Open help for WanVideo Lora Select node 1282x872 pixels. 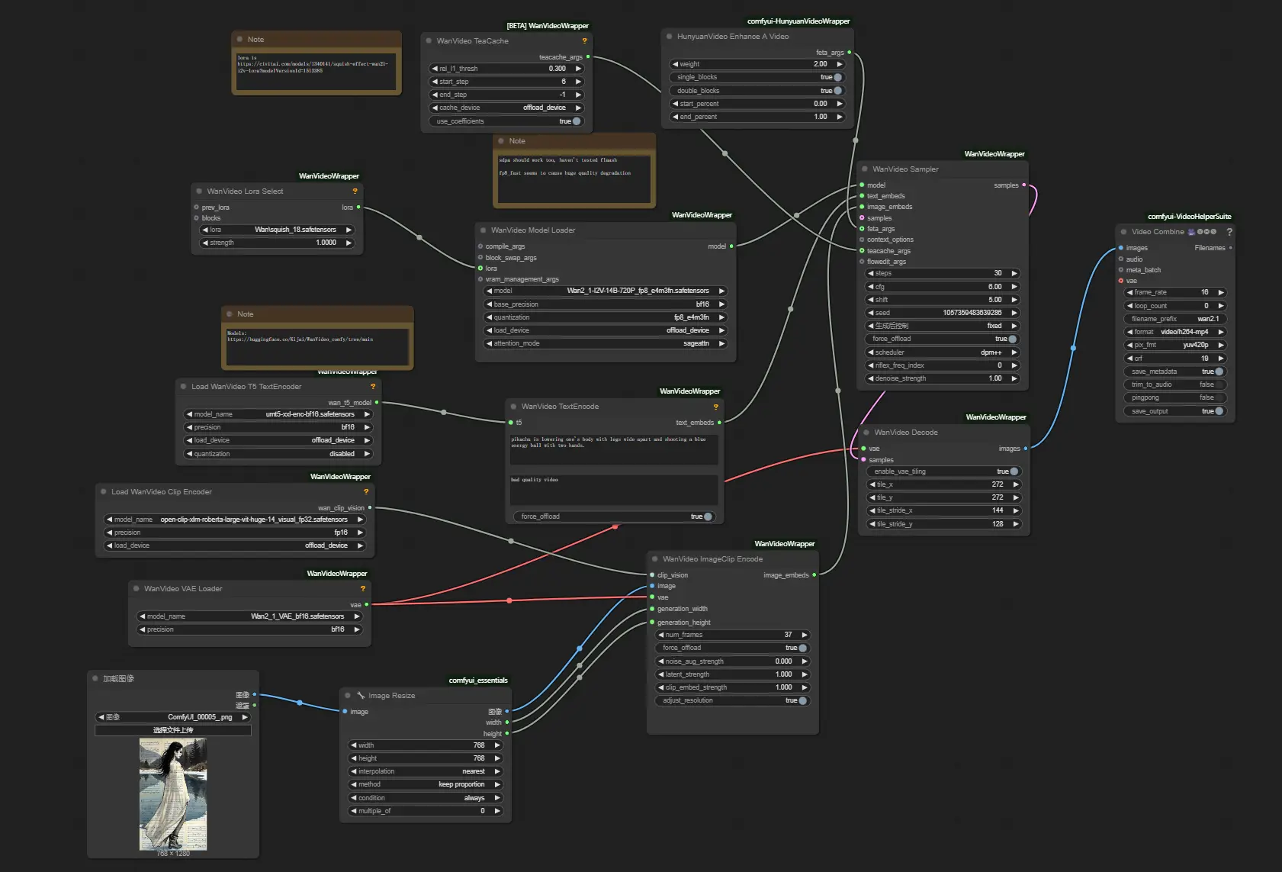click(x=355, y=191)
